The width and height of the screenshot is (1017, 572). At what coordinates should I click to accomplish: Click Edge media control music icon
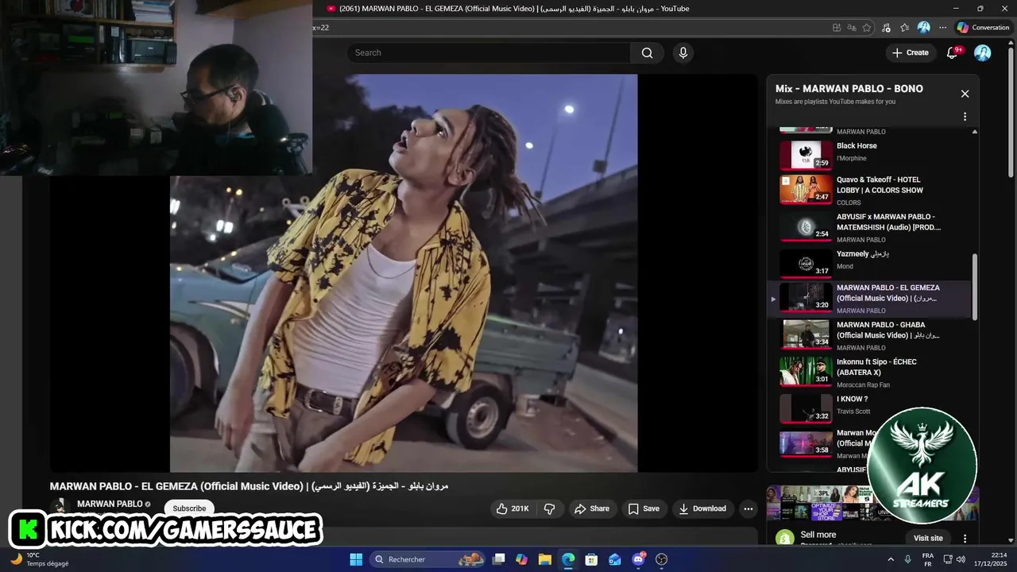click(x=886, y=27)
